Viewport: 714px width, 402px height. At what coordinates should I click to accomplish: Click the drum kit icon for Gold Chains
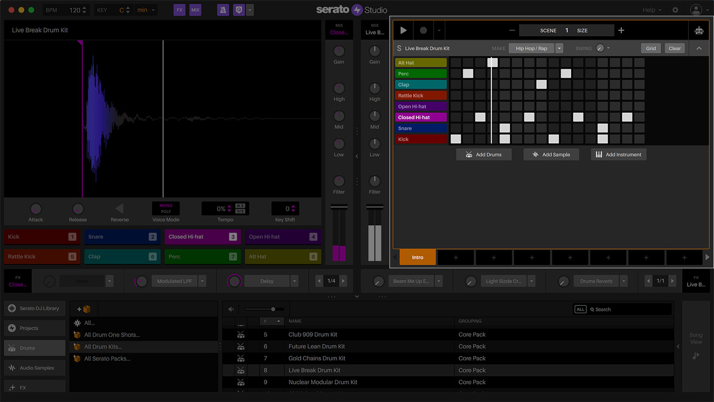tap(241, 358)
